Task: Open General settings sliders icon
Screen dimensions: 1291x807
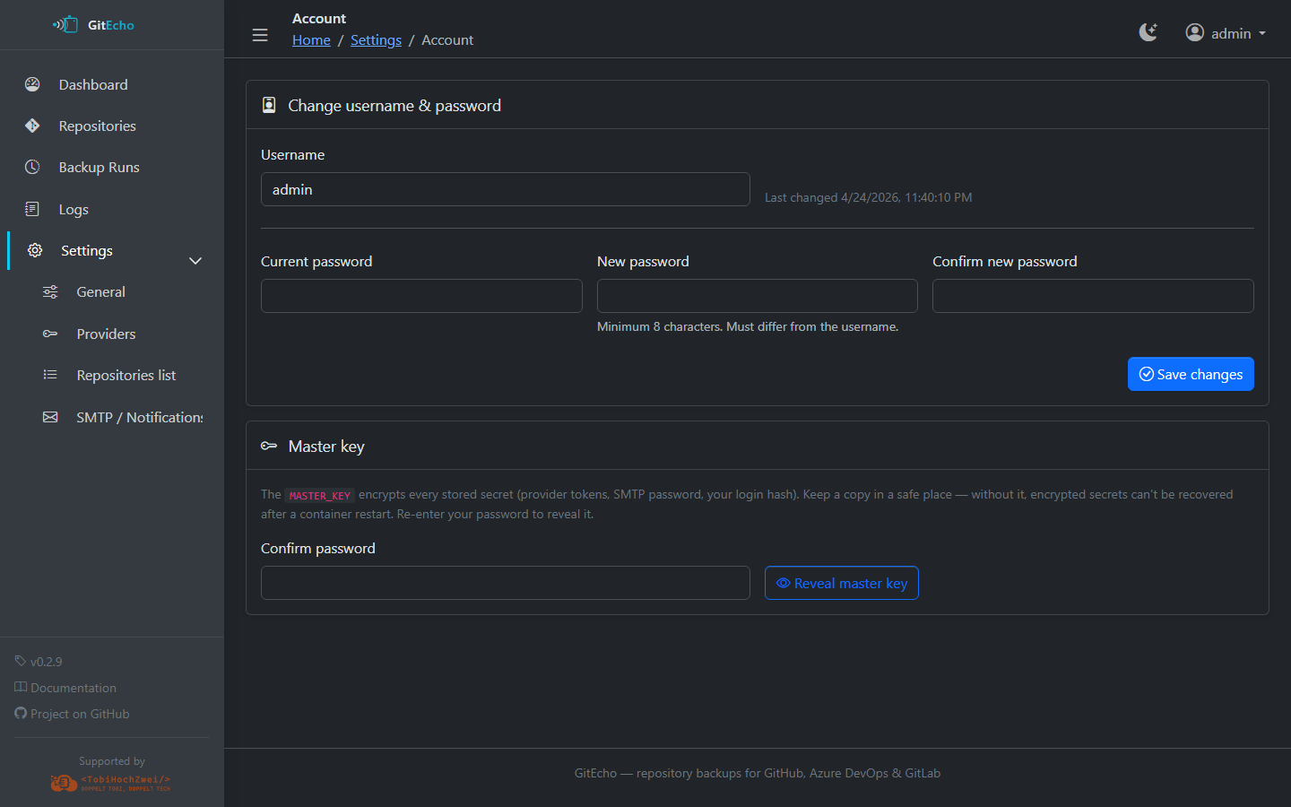Action: coord(50,292)
